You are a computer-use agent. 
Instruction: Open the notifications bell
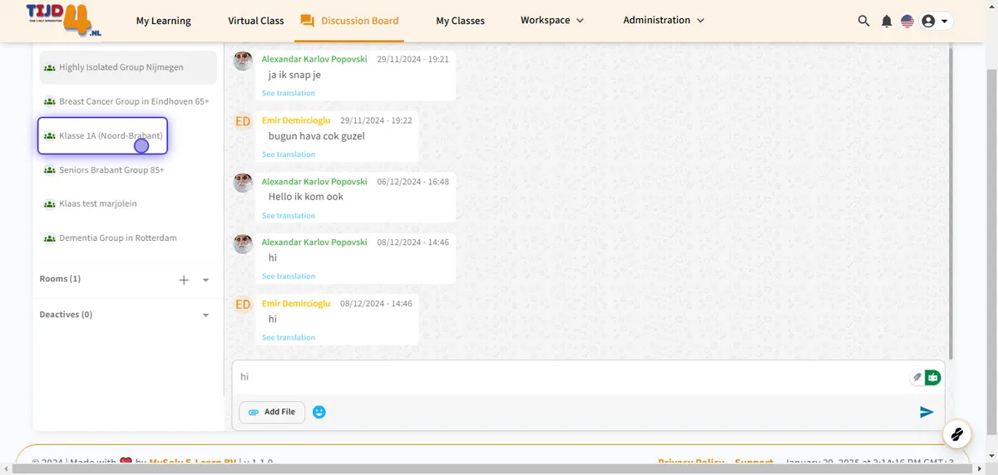887,21
